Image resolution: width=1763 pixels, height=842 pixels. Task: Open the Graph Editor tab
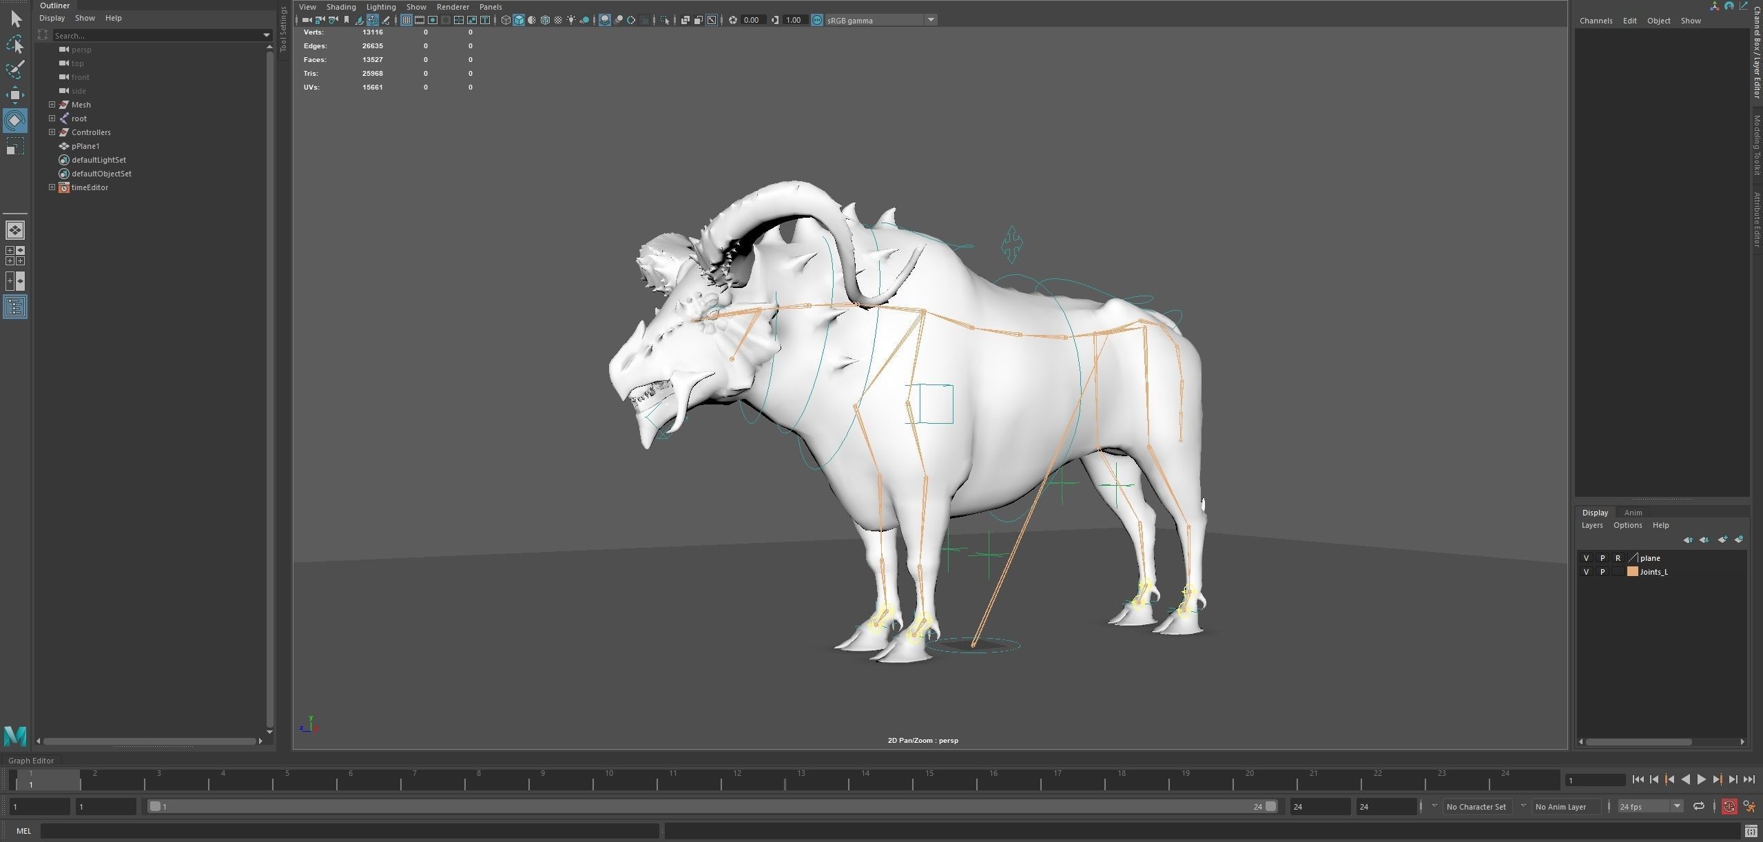coord(31,761)
